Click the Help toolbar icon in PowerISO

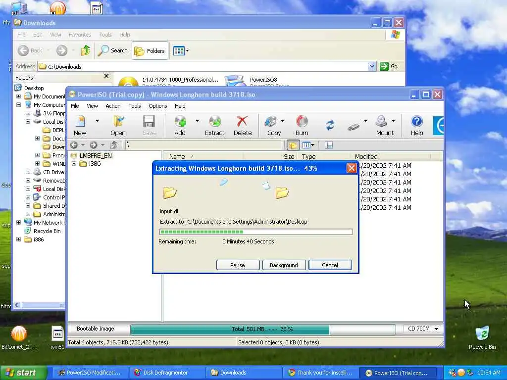(417, 126)
